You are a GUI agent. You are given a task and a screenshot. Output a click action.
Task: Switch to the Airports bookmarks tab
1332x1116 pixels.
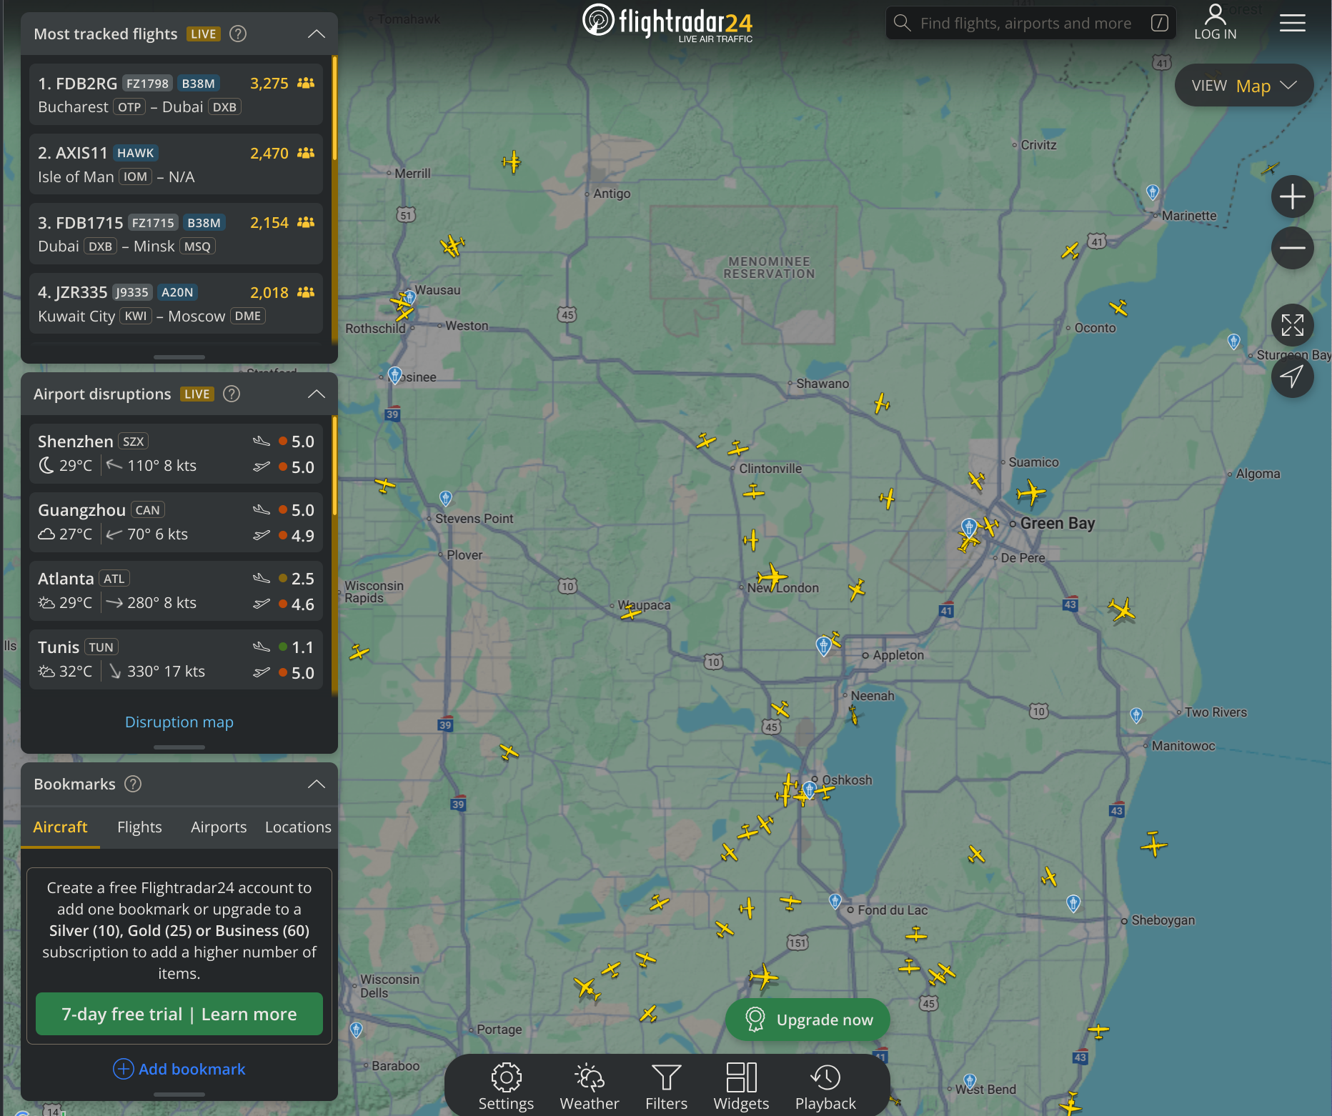219,827
